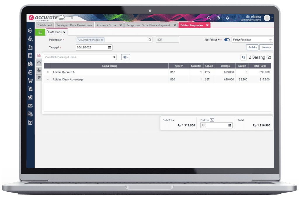
Task: Close the Data Baru subtab
Action: point(64,32)
